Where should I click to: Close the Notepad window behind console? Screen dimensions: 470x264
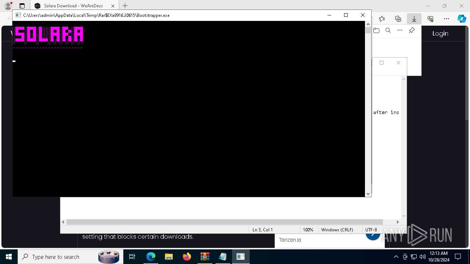[398, 63]
